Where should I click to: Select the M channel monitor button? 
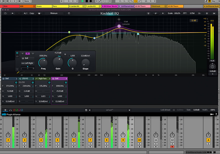(x=19, y=110)
